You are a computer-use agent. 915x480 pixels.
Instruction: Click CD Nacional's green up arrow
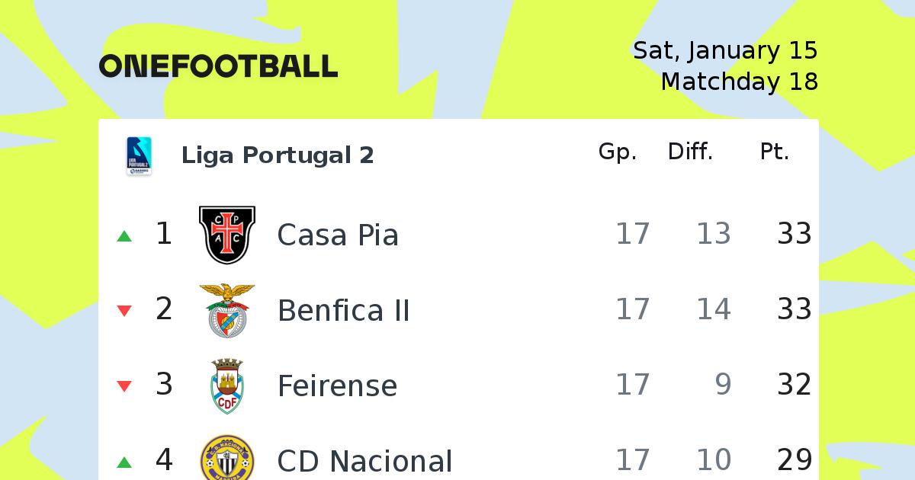point(124,462)
